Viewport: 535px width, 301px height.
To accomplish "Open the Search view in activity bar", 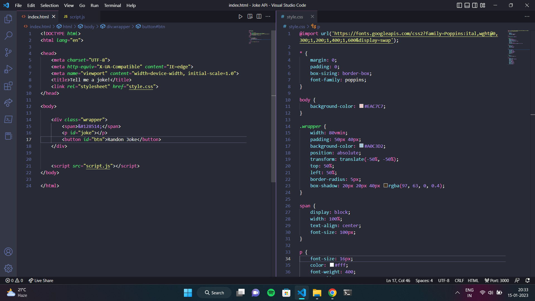I will point(8,35).
